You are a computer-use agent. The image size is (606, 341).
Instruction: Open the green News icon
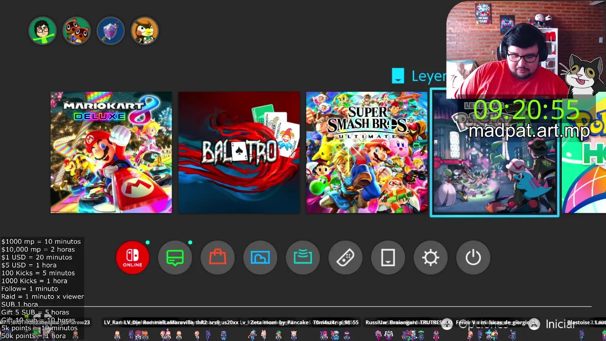coord(175,258)
